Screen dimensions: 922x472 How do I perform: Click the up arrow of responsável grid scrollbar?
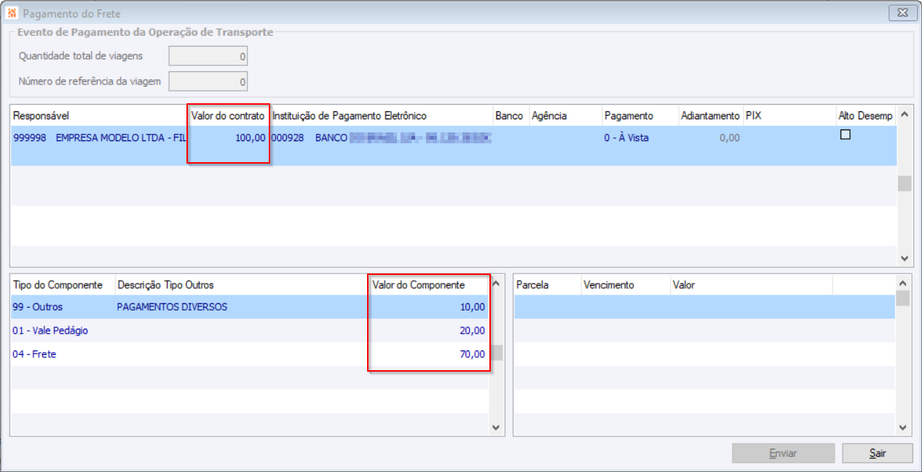[905, 114]
